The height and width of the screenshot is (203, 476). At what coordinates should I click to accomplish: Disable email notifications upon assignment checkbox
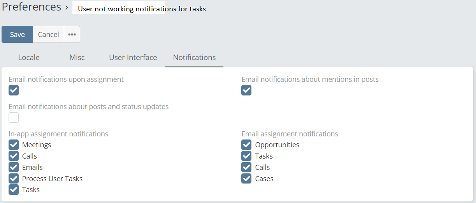click(14, 90)
